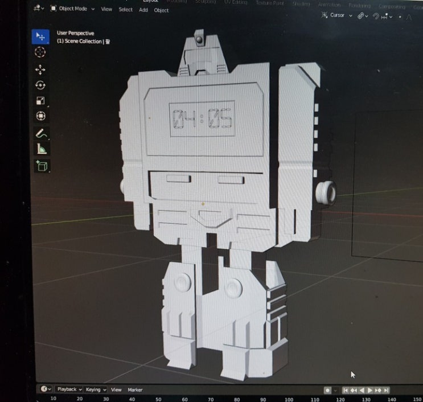Switch to the Sculpting workspace tab
The width and height of the screenshot is (423, 402).
pos(206,2)
